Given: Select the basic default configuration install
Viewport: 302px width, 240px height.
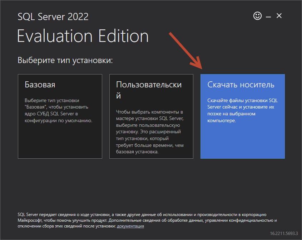Looking at the screenshot, I should [x=60, y=116].
